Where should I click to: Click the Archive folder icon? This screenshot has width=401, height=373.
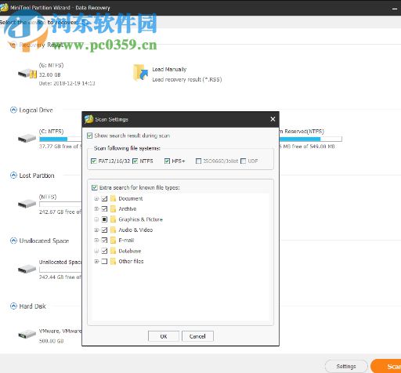click(113, 208)
